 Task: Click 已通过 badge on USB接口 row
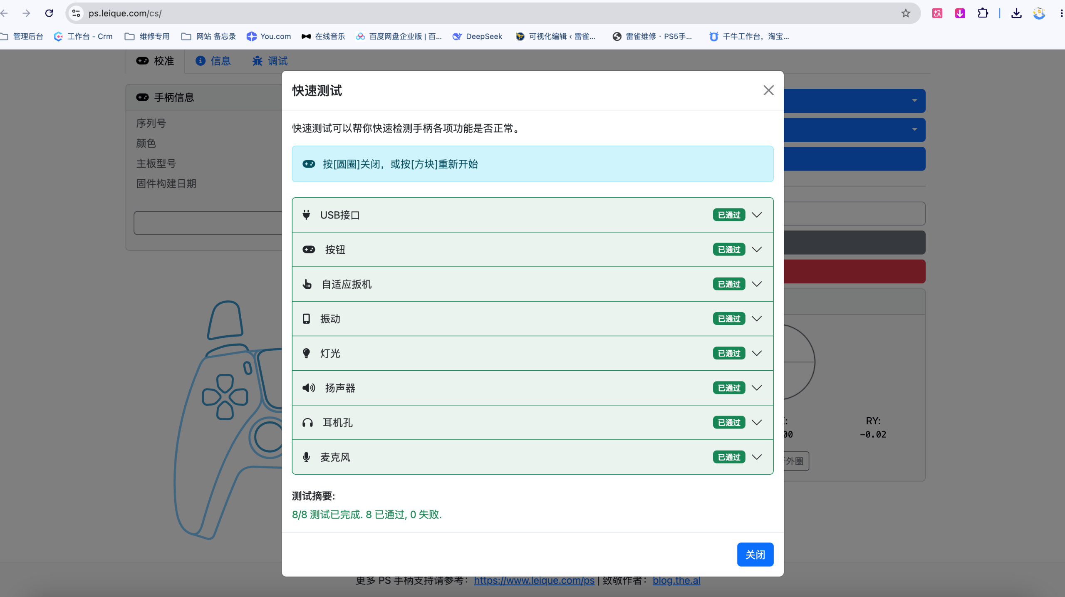(729, 215)
